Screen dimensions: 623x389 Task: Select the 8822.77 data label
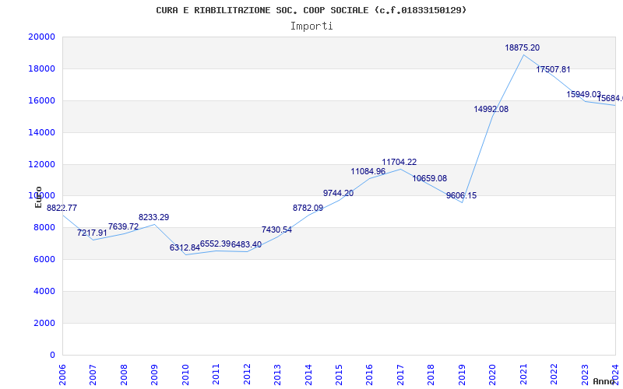point(62,208)
